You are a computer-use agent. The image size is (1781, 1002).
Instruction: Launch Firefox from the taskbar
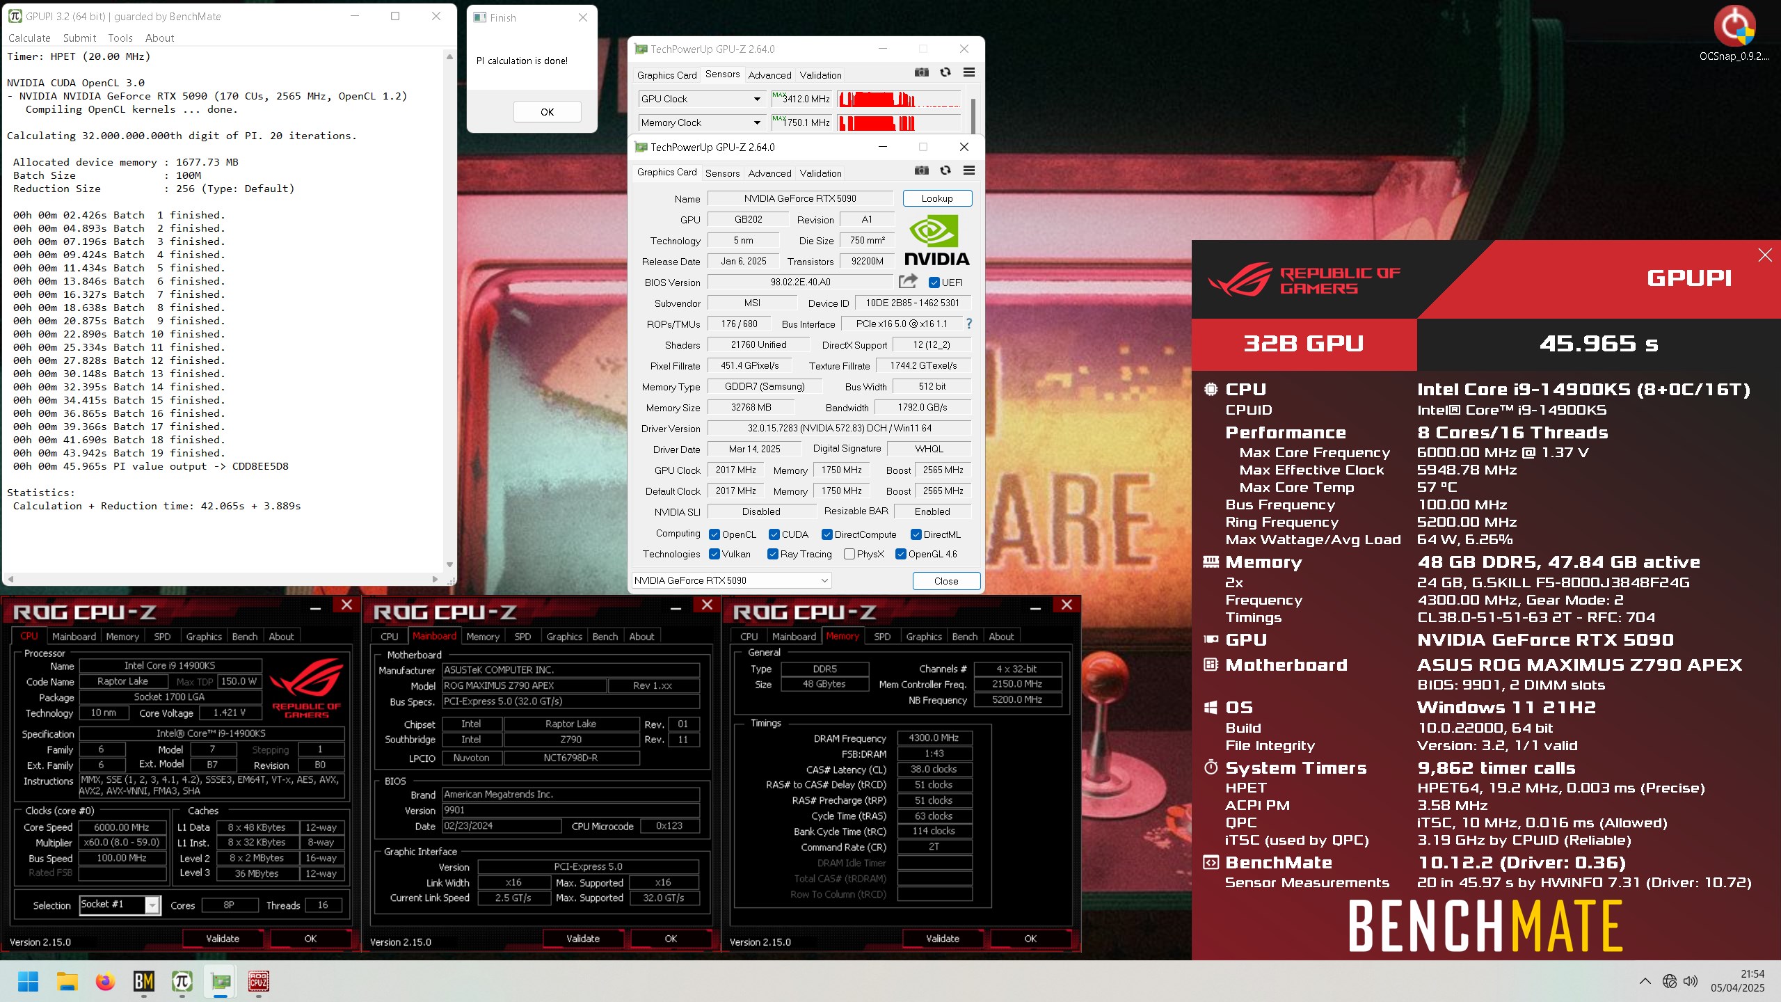pyautogui.click(x=106, y=982)
